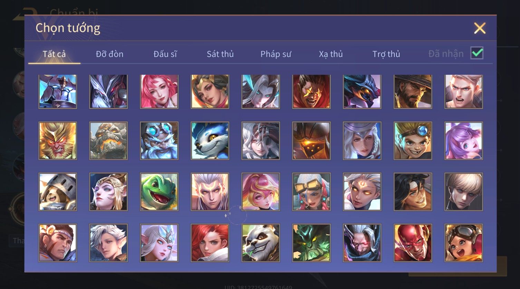Show the Pháp sư hero tab
This screenshot has height=289, width=520.
[276, 54]
